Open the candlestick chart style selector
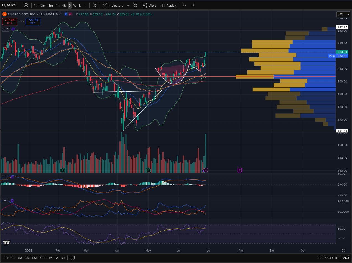The height and width of the screenshot is (263, 352). click(95, 5)
